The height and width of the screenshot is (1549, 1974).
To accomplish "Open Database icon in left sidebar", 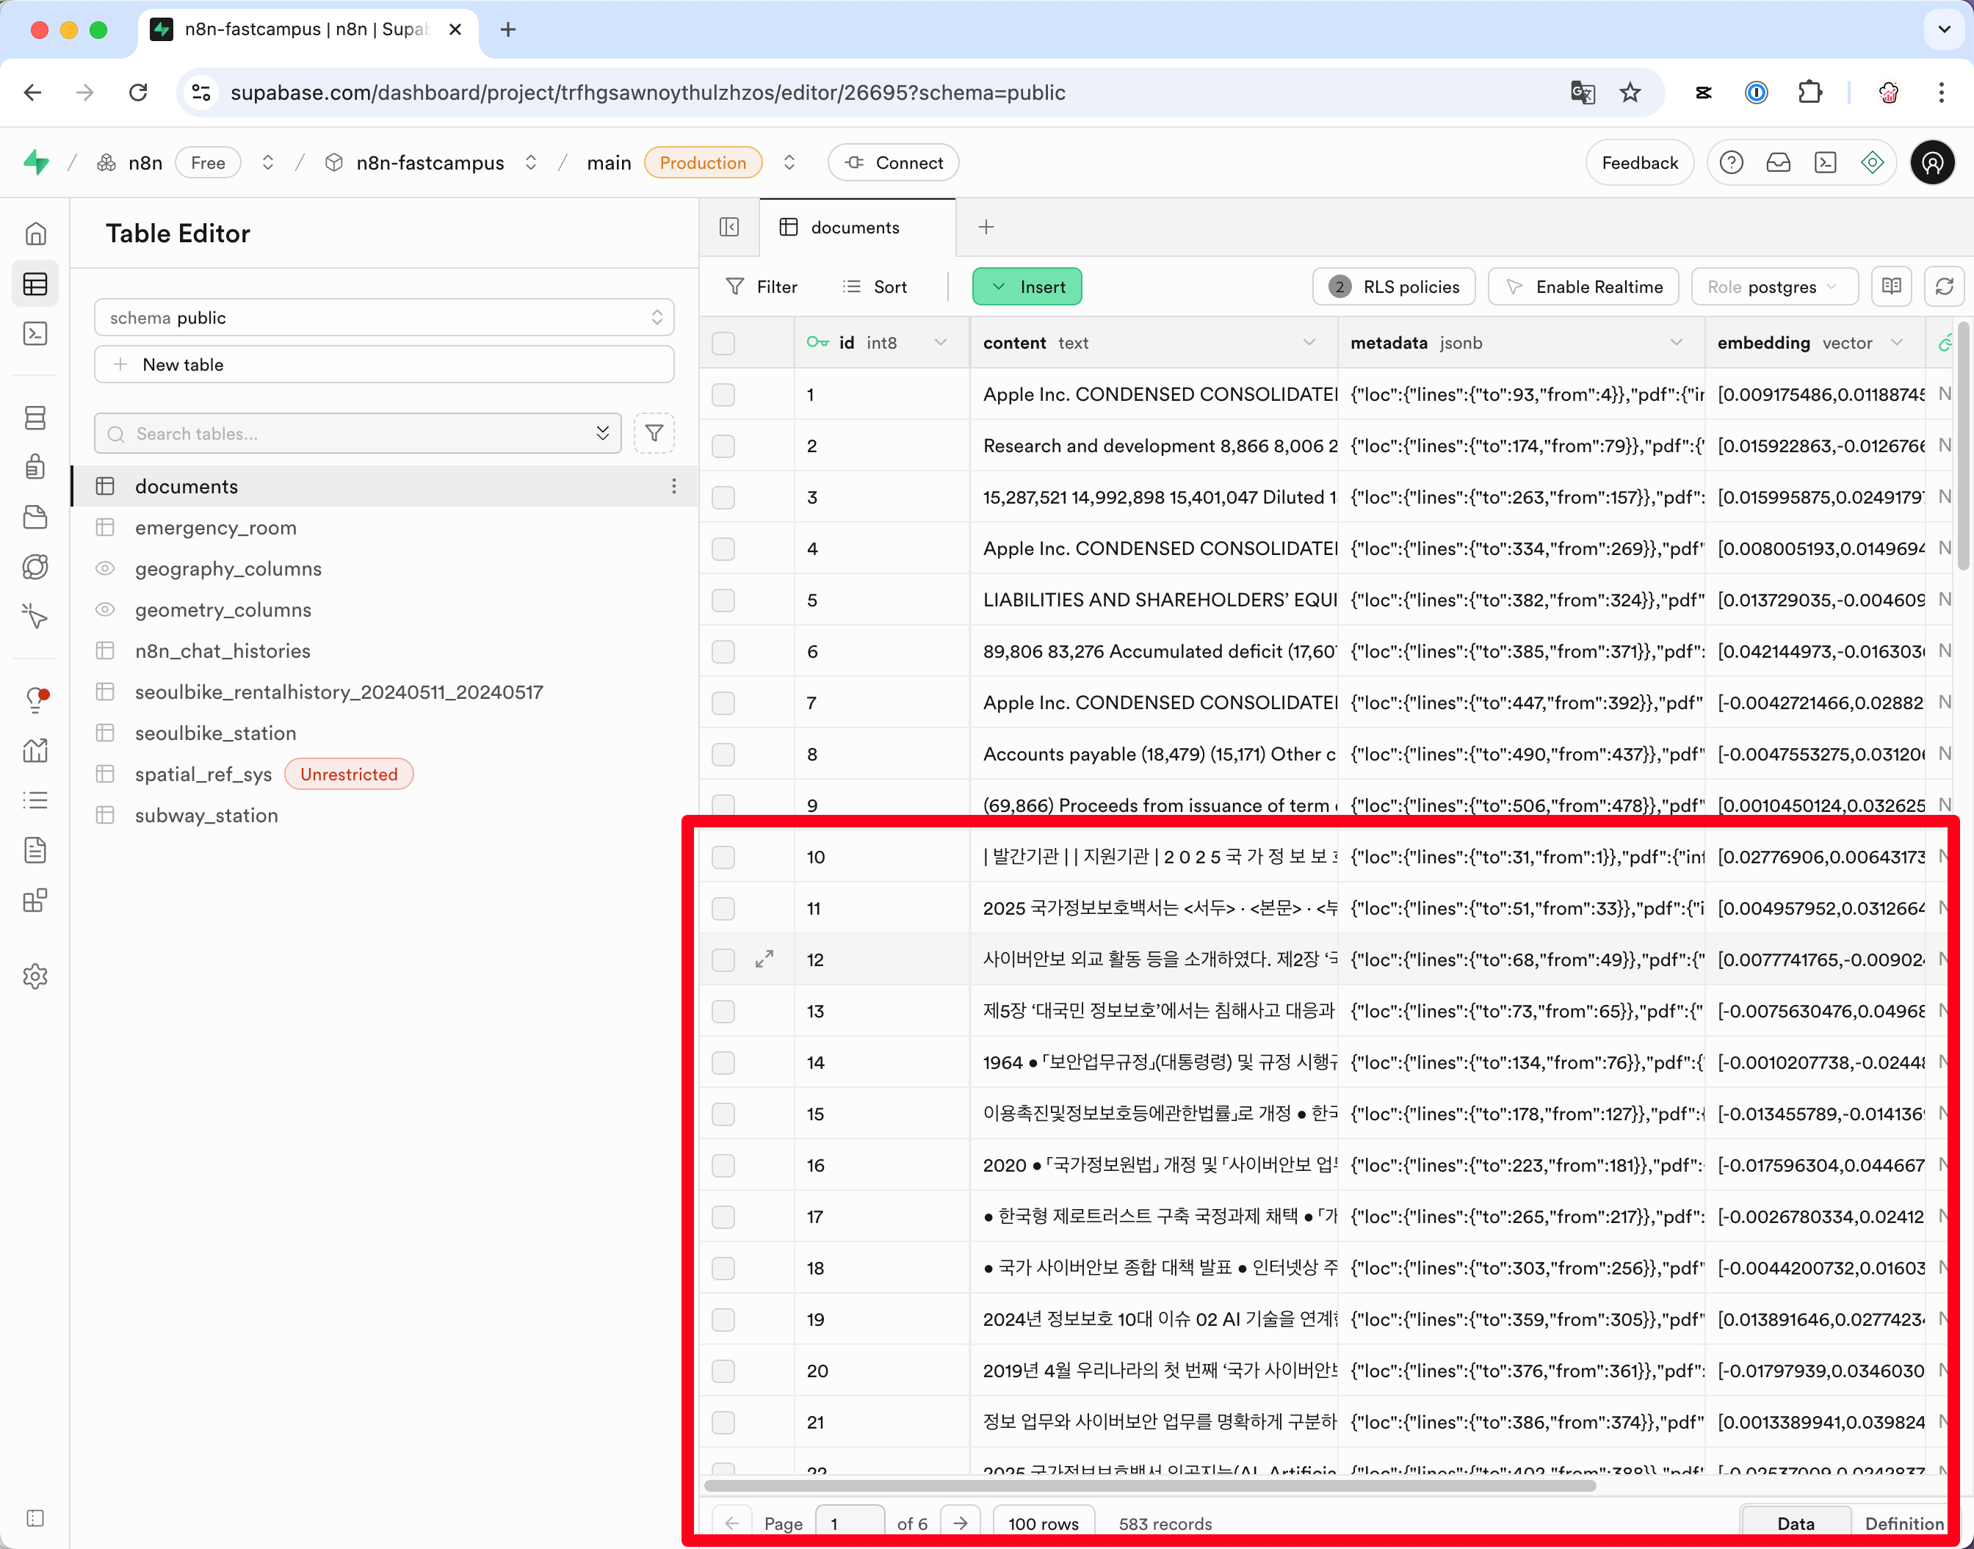I will pyautogui.click(x=35, y=418).
